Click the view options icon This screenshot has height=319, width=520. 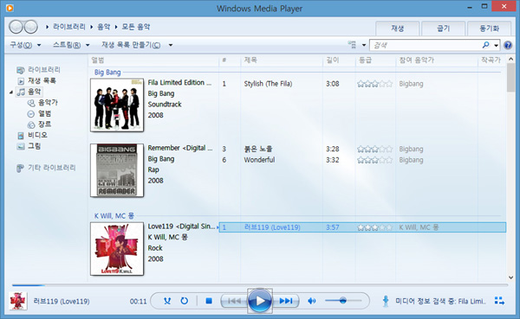352,45
